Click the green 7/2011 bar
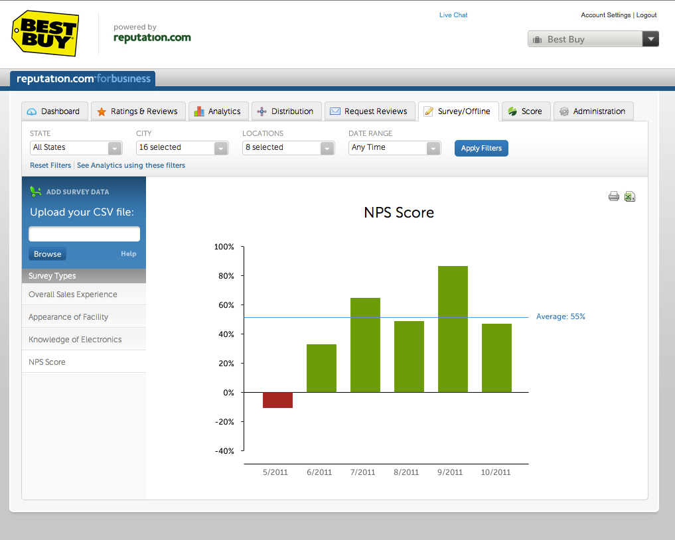Screen dimensions: 675x540 366,345
